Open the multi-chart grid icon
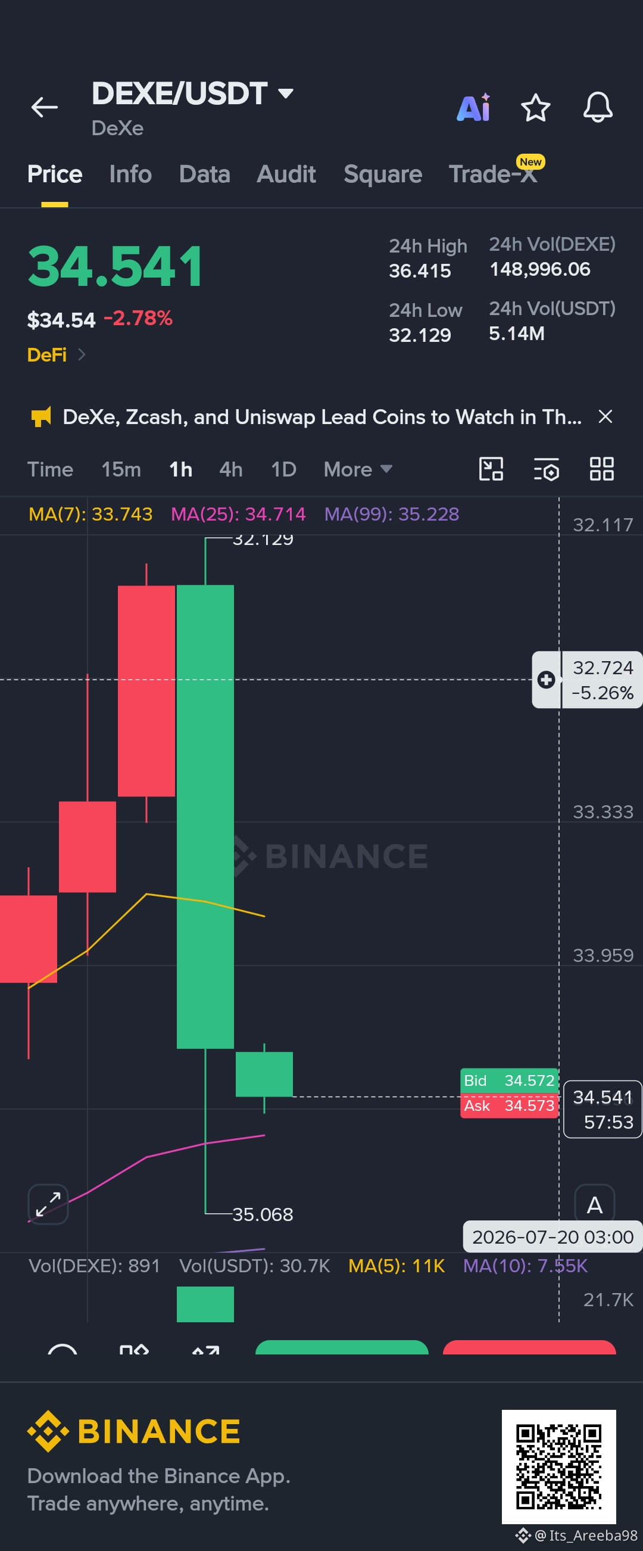This screenshot has height=1551, width=643. pos(601,469)
